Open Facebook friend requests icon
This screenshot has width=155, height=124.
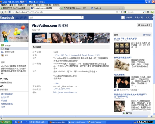(17, 18)
